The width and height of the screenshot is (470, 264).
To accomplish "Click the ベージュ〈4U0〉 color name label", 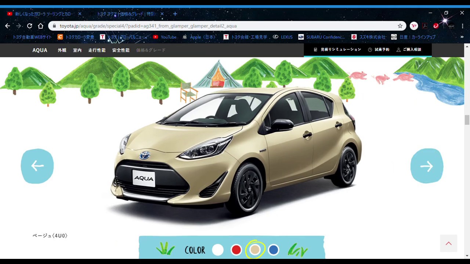I will (50, 236).
